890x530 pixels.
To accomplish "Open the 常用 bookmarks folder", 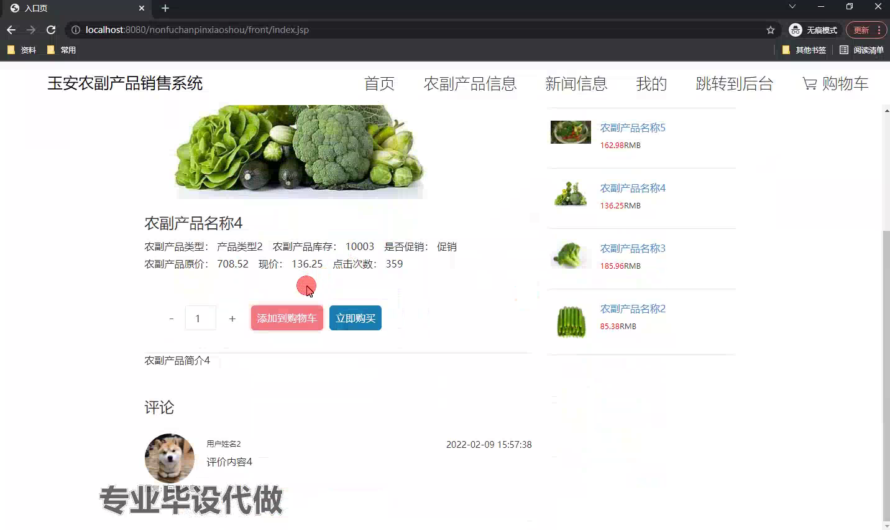I will (x=62, y=50).
